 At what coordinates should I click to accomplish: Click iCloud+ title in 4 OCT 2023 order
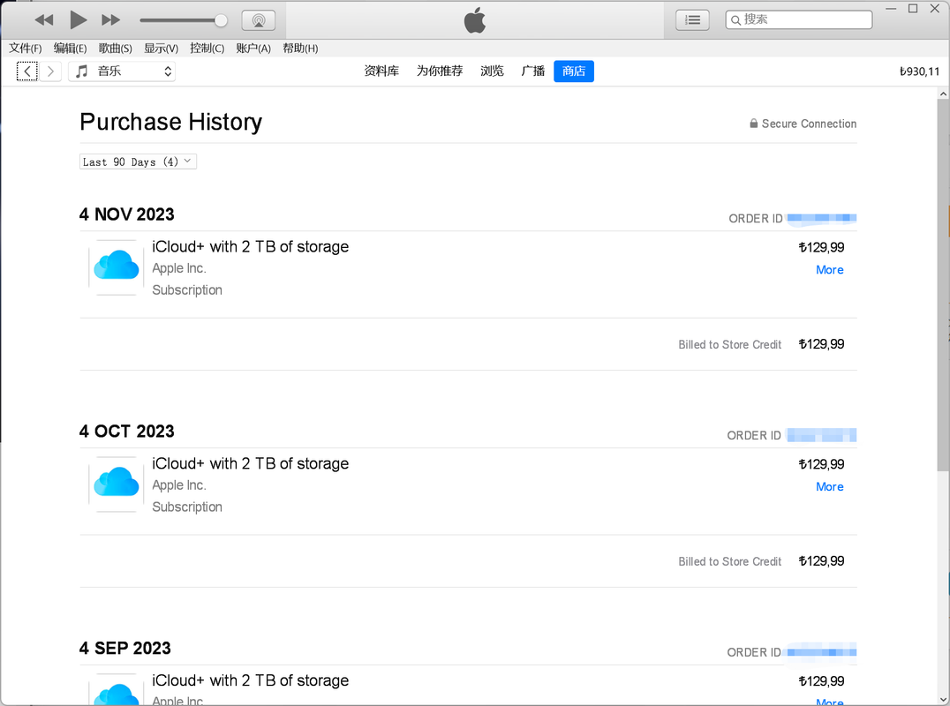[x=250, y=463]
